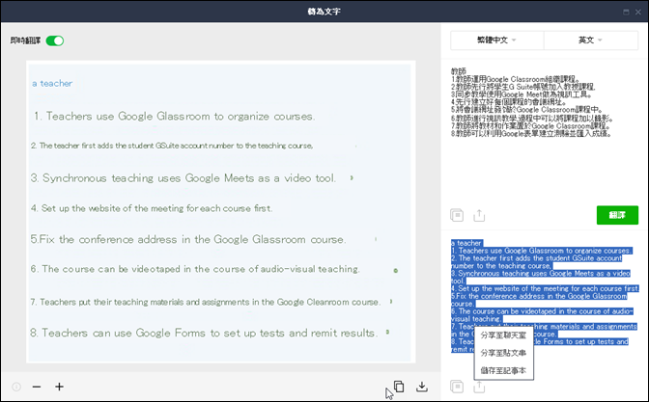
Task: Zoom in with the plus icon
Action: (59, 387)
